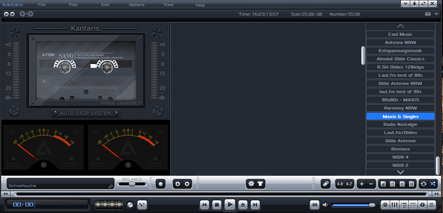Open the Edit menu
Image resolution: width=443 pixels, height=213 pixels.
105,5
